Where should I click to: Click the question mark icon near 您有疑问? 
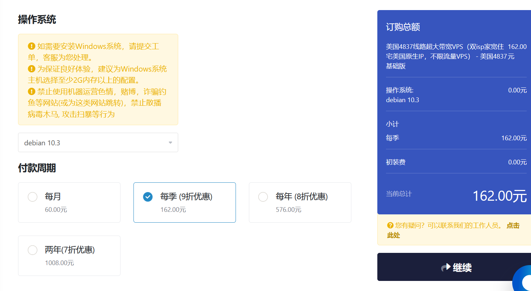pyautogui.click(x=390, y=226)
